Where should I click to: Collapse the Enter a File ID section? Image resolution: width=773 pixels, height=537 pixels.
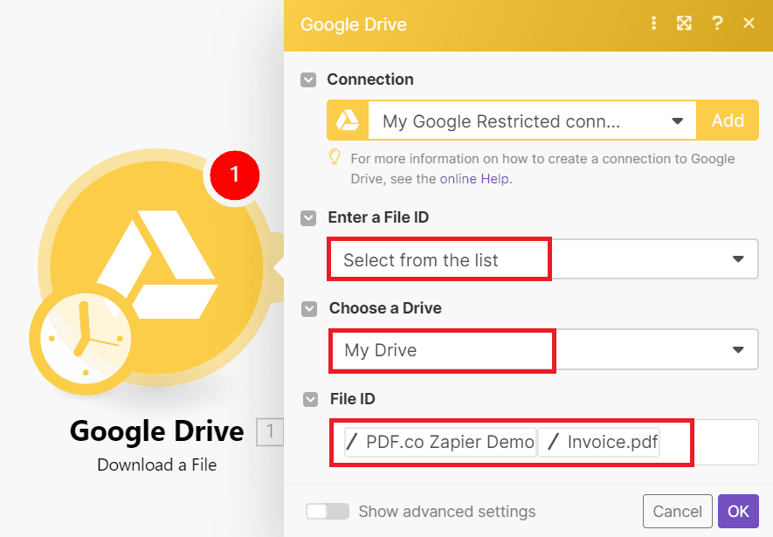point(308,217)
